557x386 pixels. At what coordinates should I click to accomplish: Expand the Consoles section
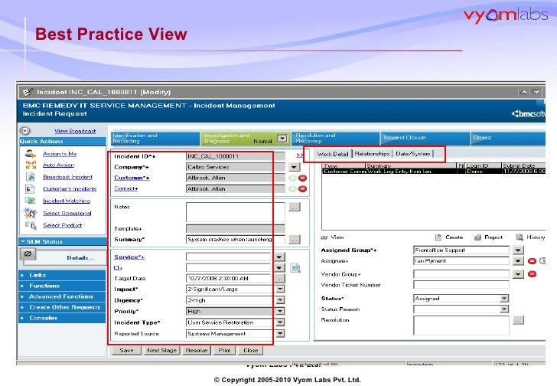pos(62,318)
